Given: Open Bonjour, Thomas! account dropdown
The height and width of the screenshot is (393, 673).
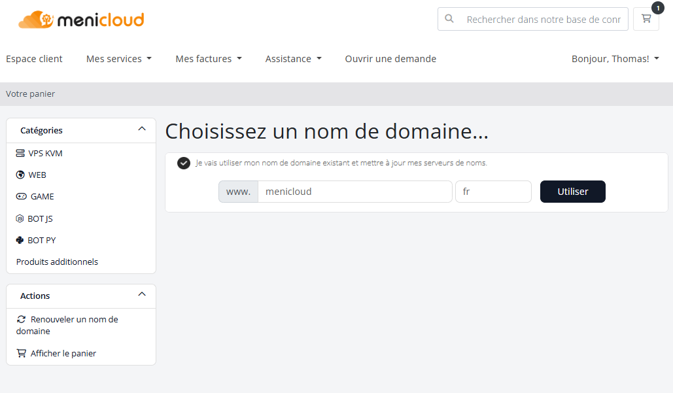Looking at the screenshot, I should [615, 59].
